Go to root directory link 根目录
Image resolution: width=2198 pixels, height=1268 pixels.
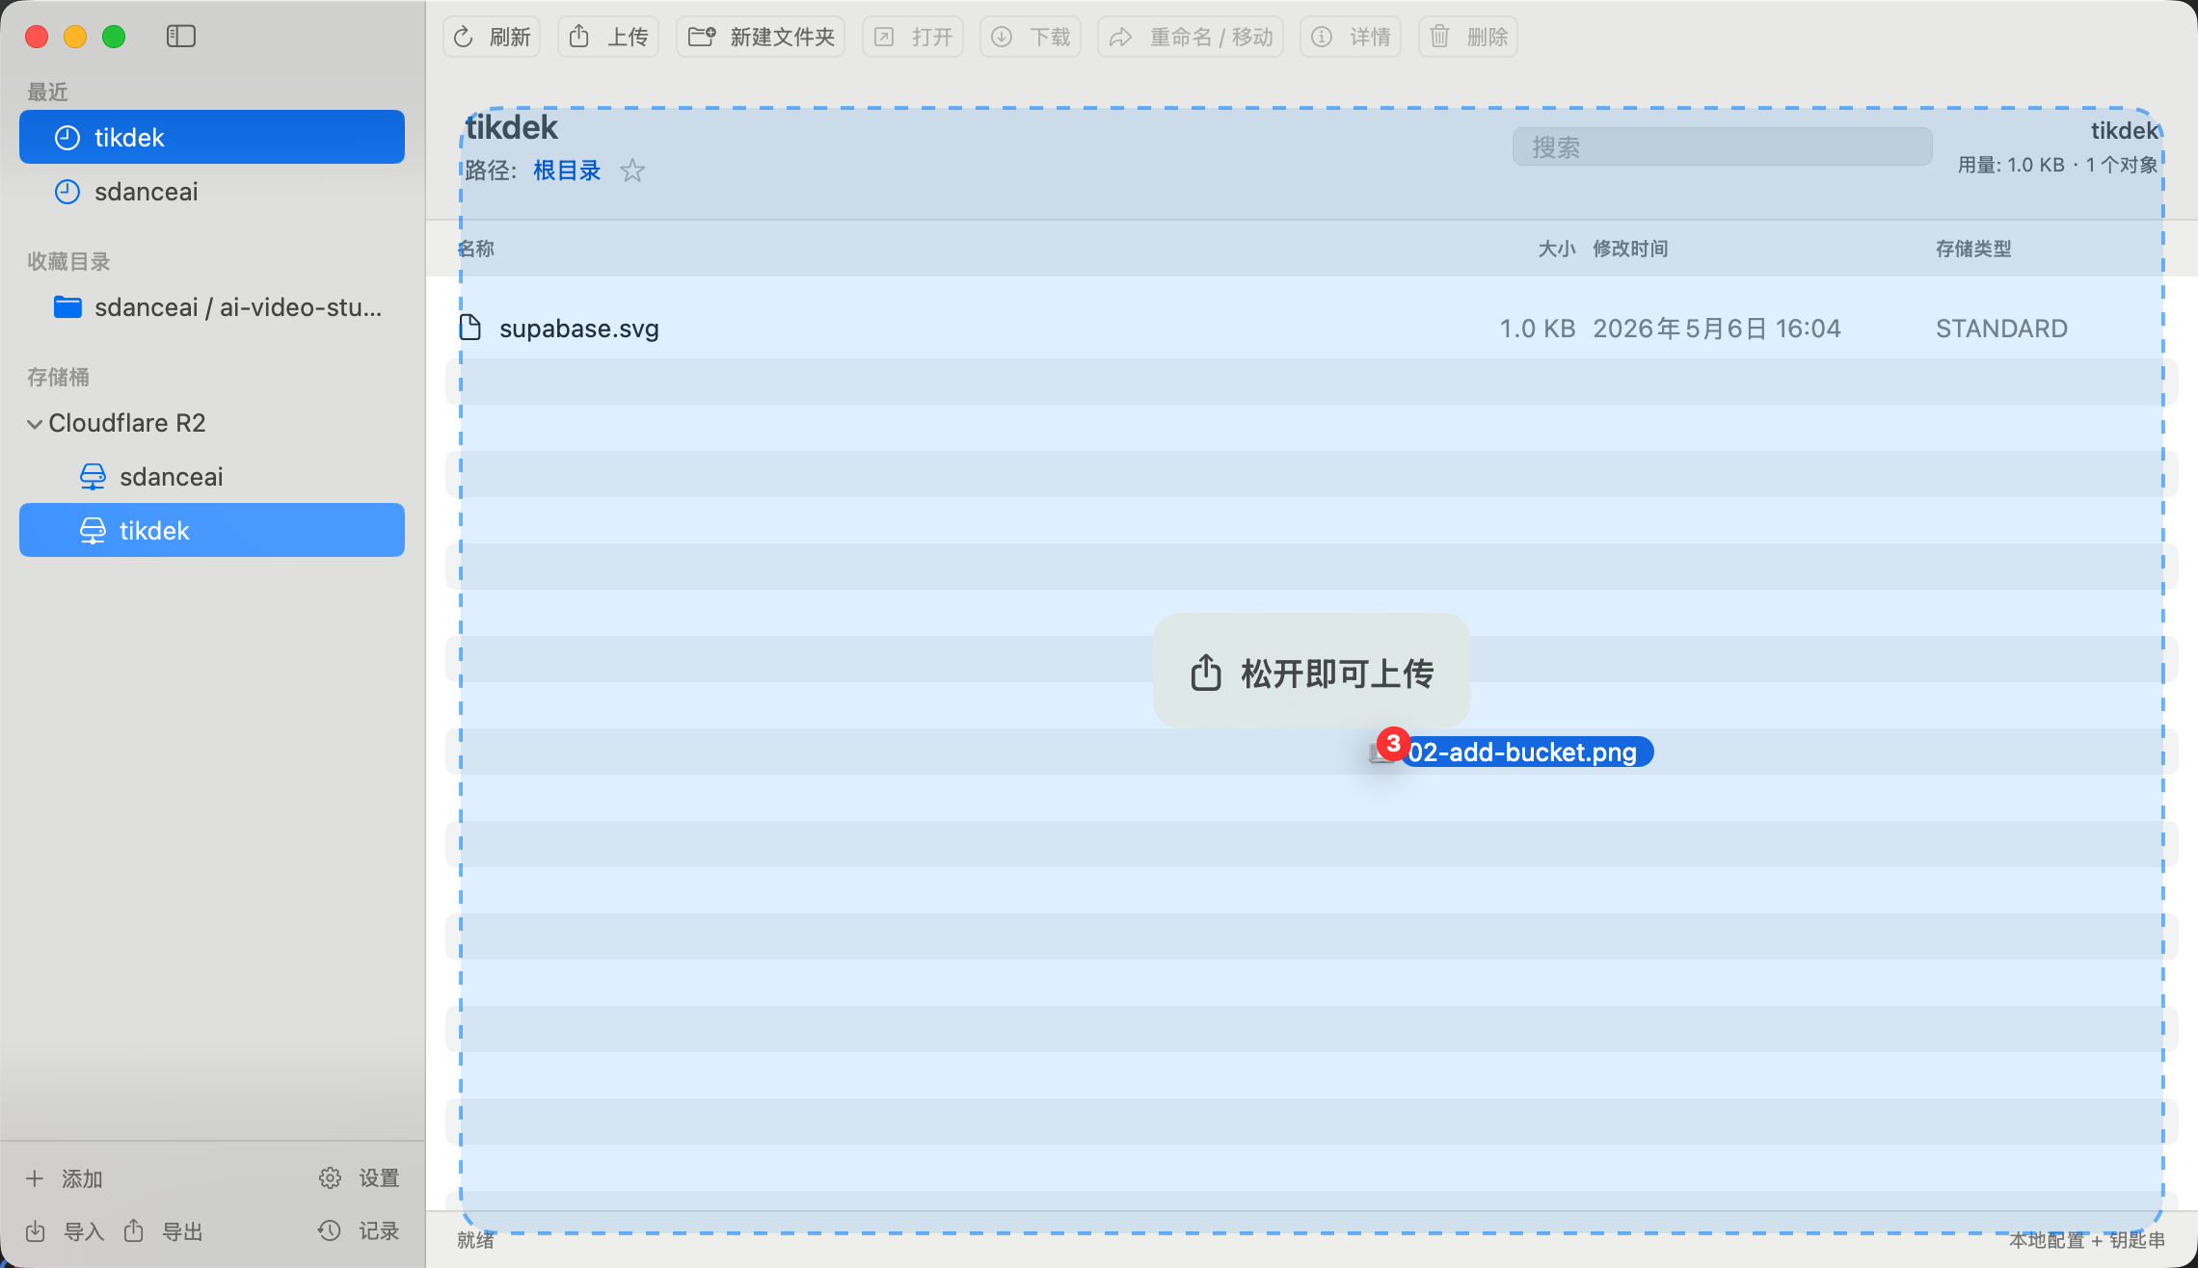[x=567, y=171]
